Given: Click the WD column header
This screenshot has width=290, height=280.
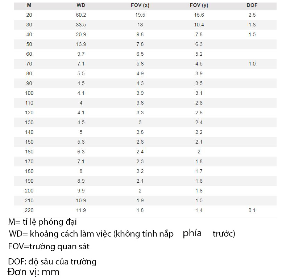Looking at the screenshot, I should coord(81,5).
